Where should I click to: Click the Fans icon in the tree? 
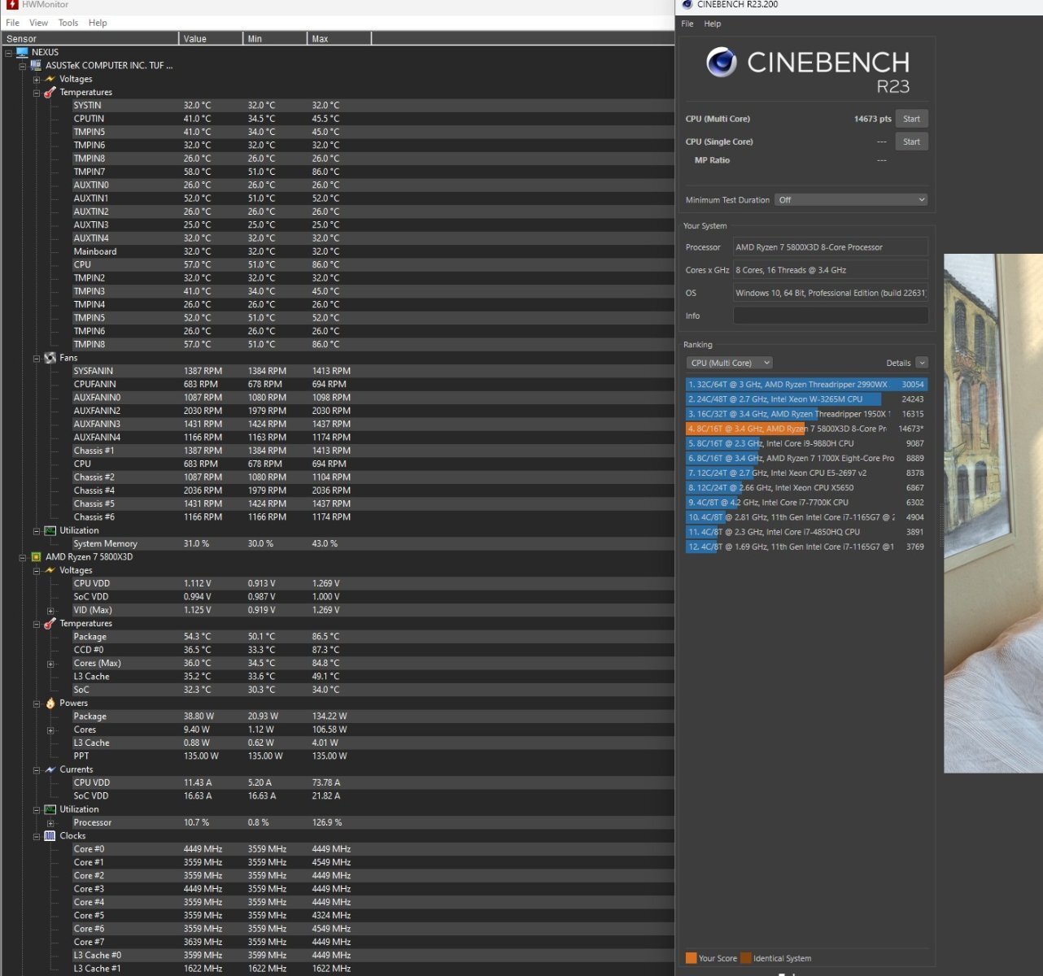click(50, 358)
